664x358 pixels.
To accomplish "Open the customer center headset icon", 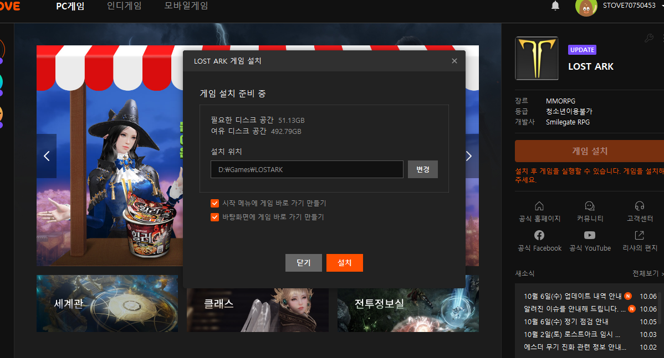I will point(640,206).
